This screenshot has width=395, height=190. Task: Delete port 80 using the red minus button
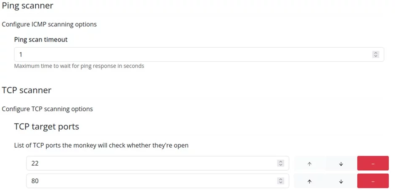(373, 181)
